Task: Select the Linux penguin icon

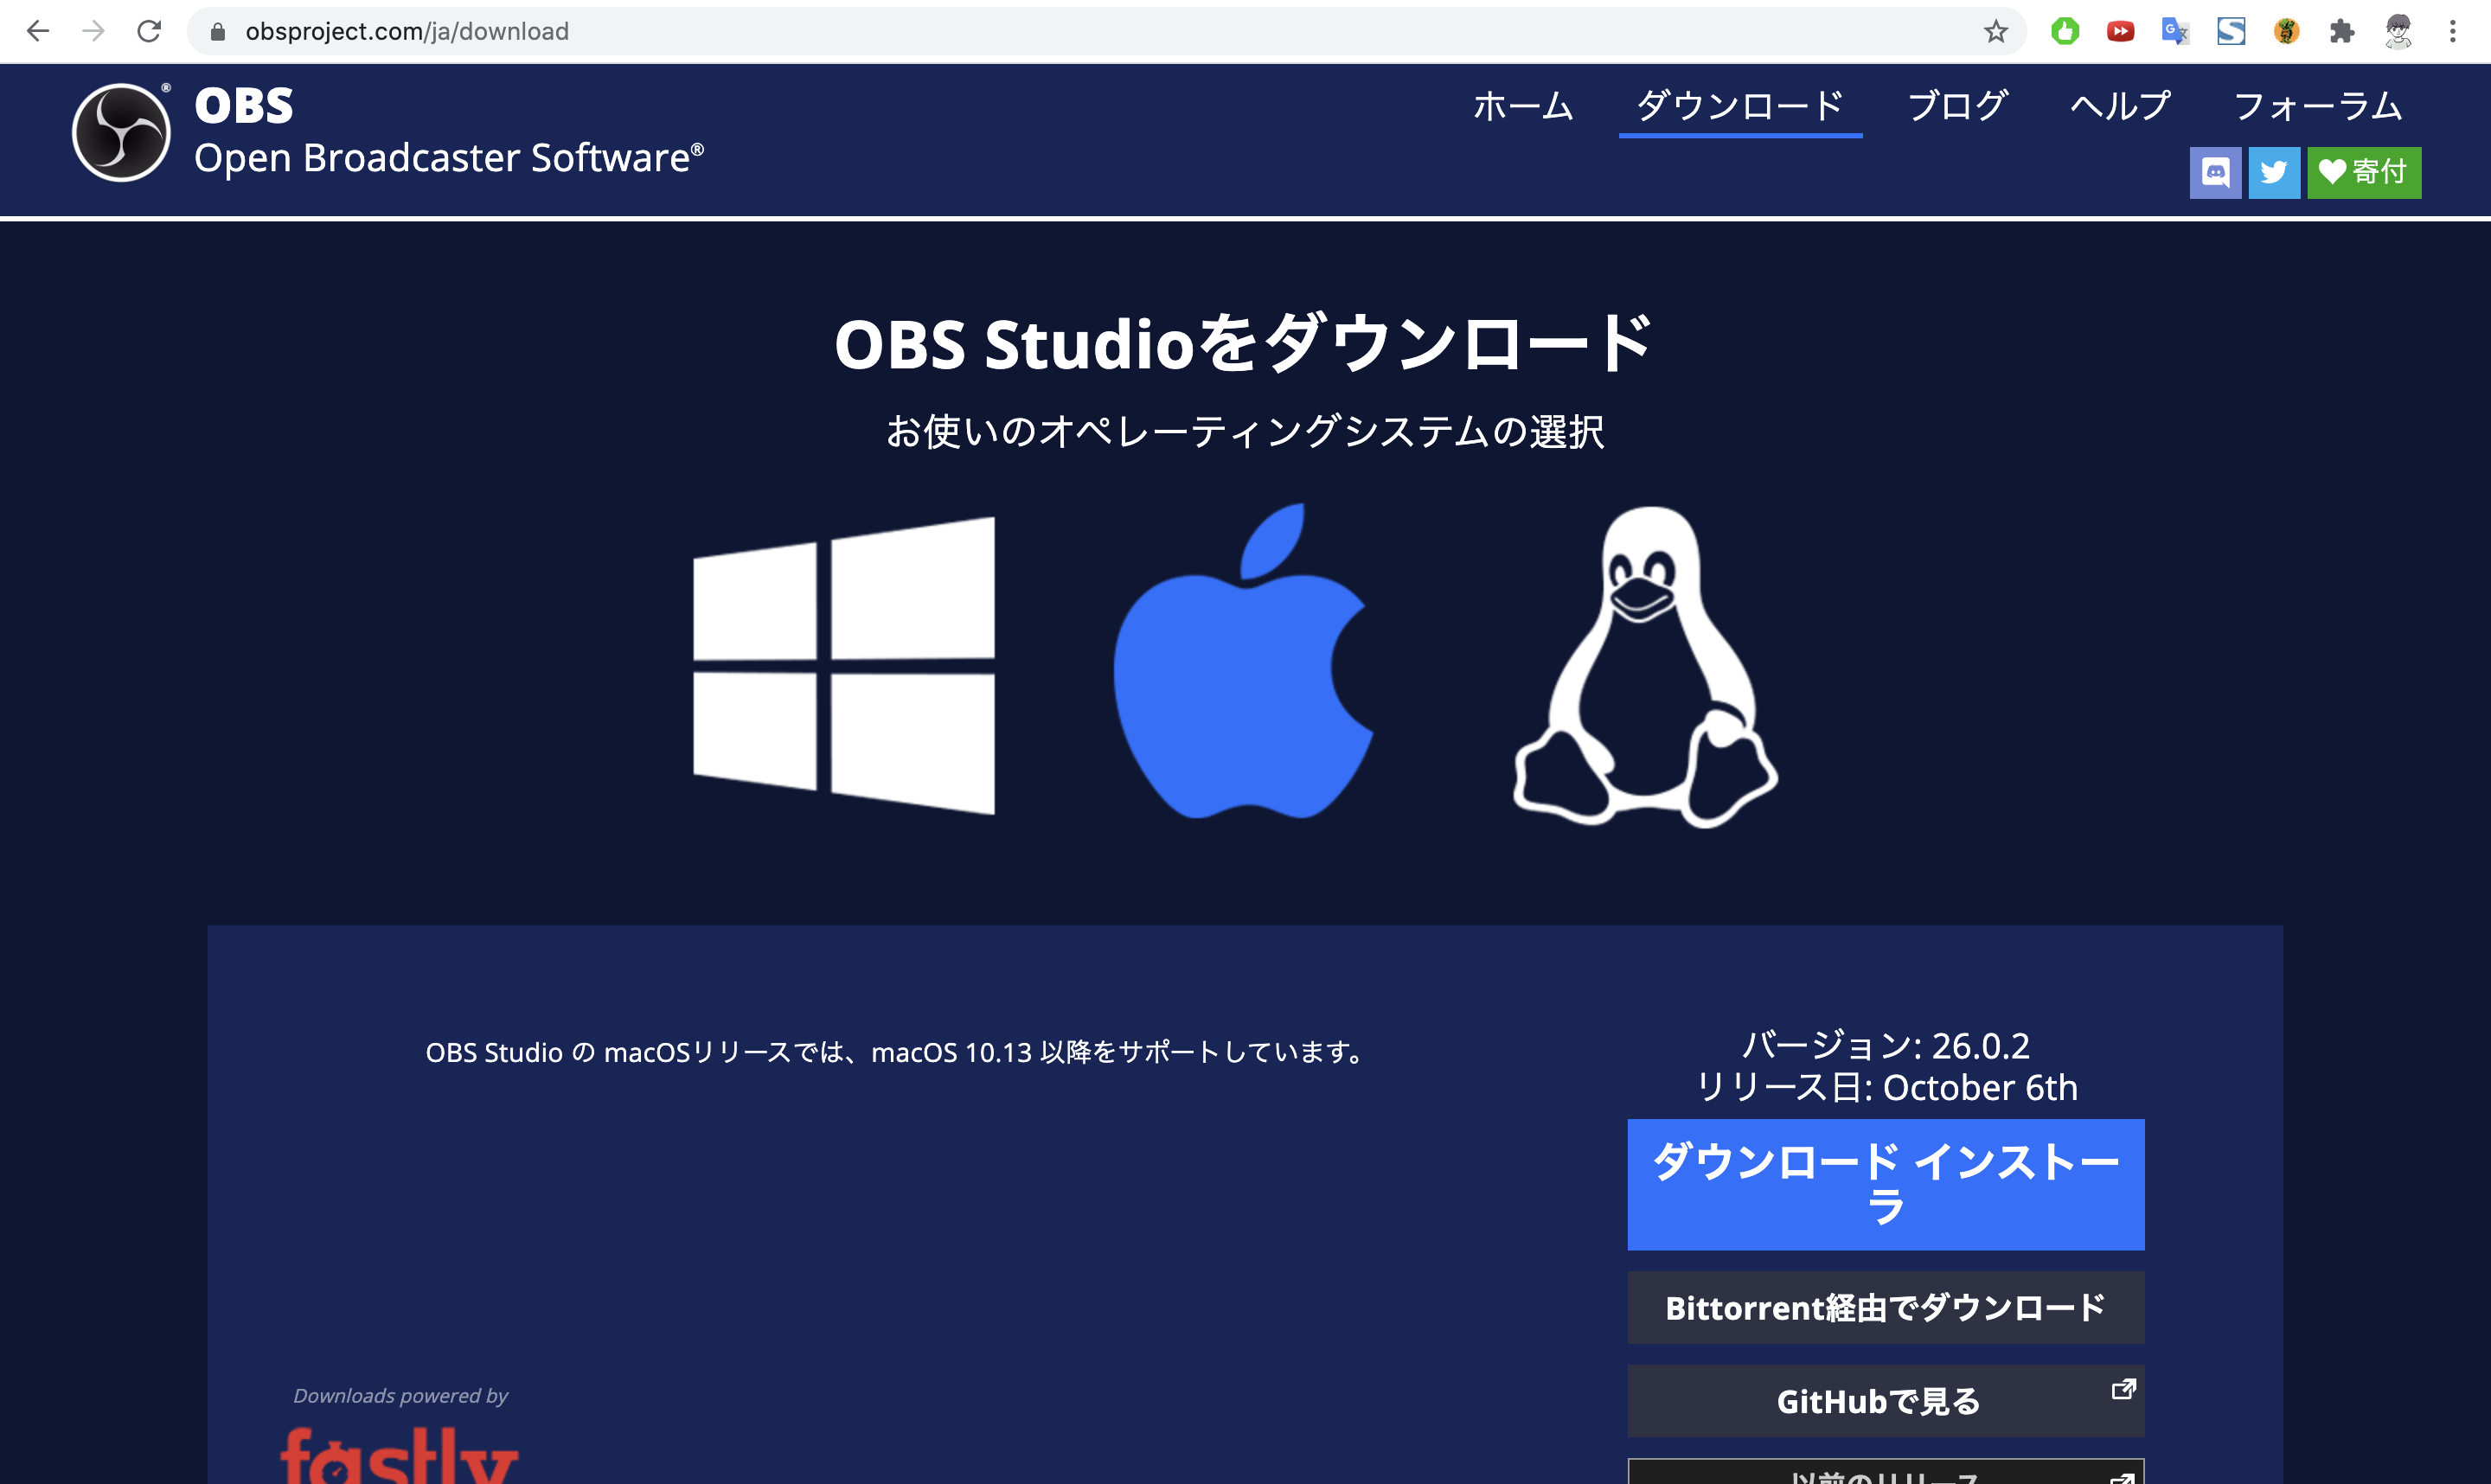Action: pyautogui.click(x=1645, y=667)
